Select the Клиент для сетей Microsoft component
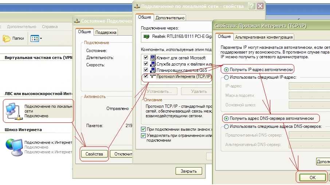 tap(181, 58)
